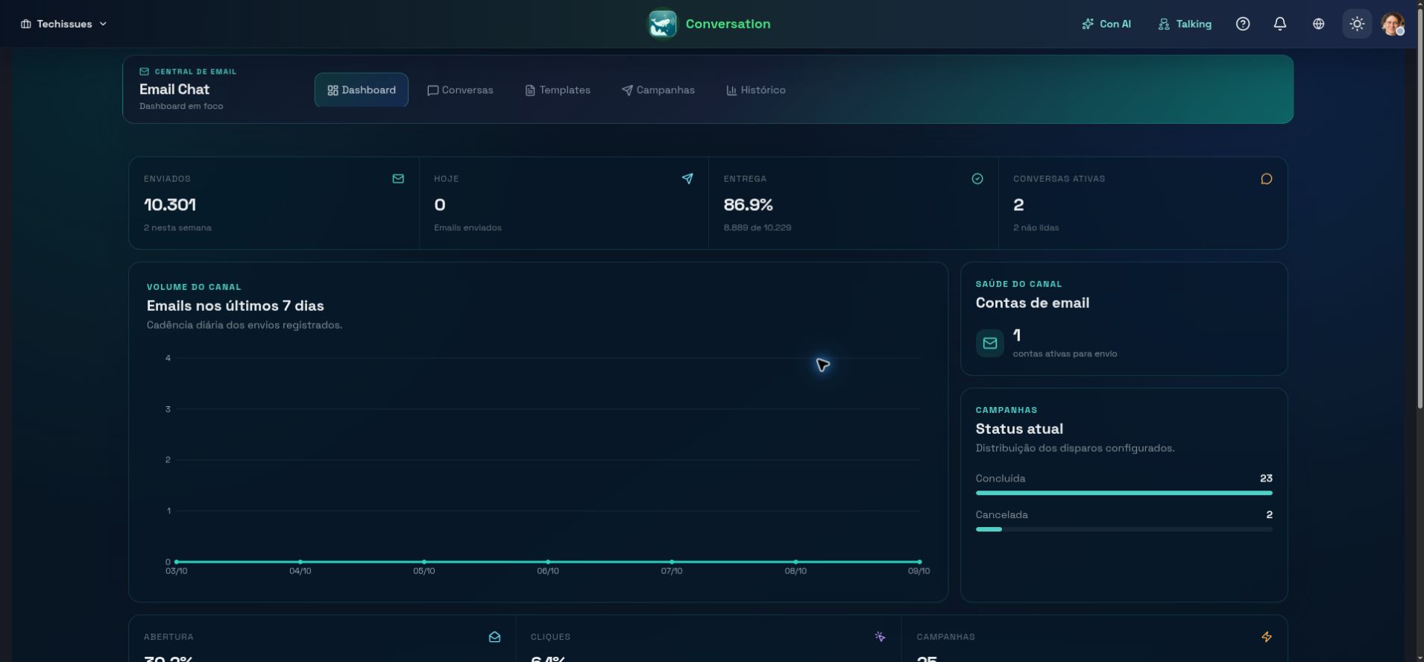
Task: Expand the Techissues workspace dropdown
Action: pyautogui.click(x=64, y=24)
